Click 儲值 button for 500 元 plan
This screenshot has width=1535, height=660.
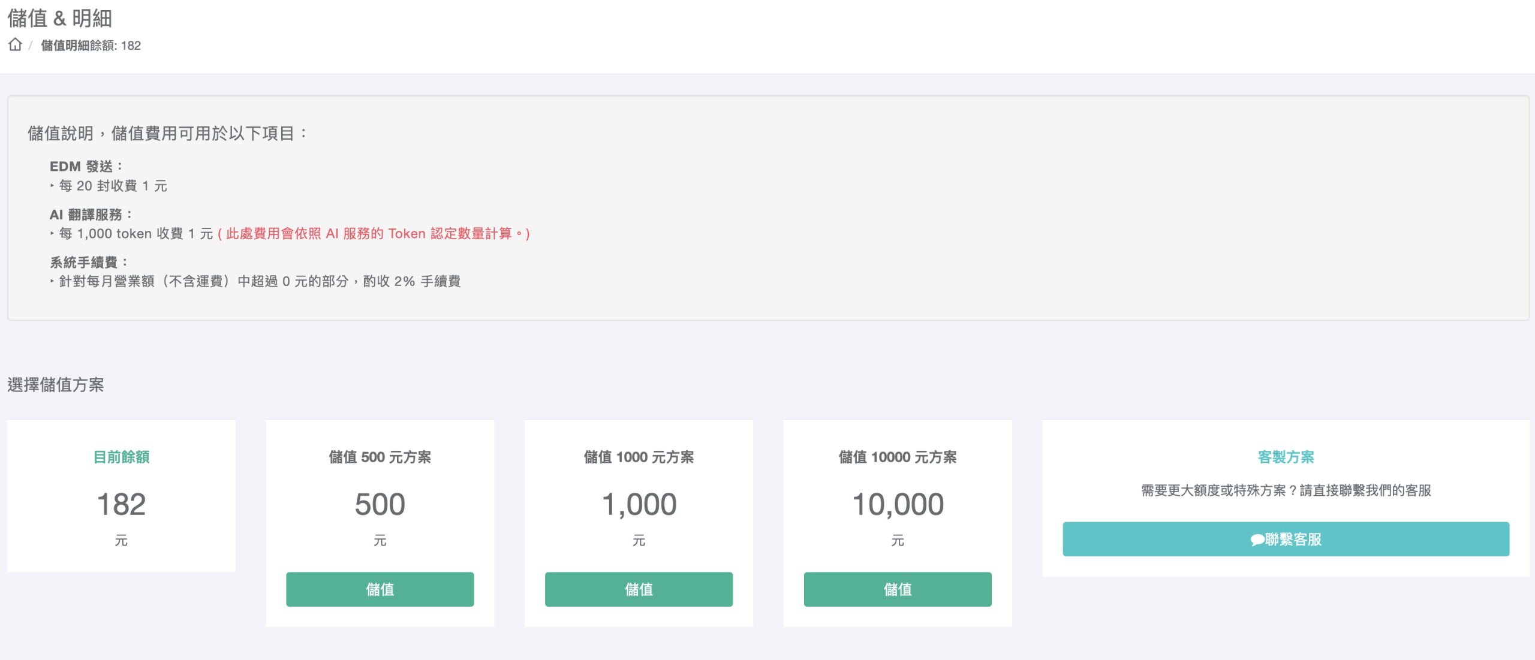click(x=380, y=589)
